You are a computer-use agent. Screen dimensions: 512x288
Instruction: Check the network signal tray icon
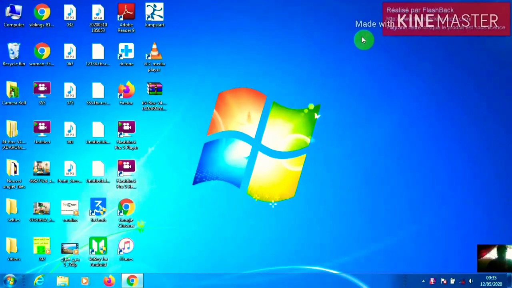click(462, 281)
